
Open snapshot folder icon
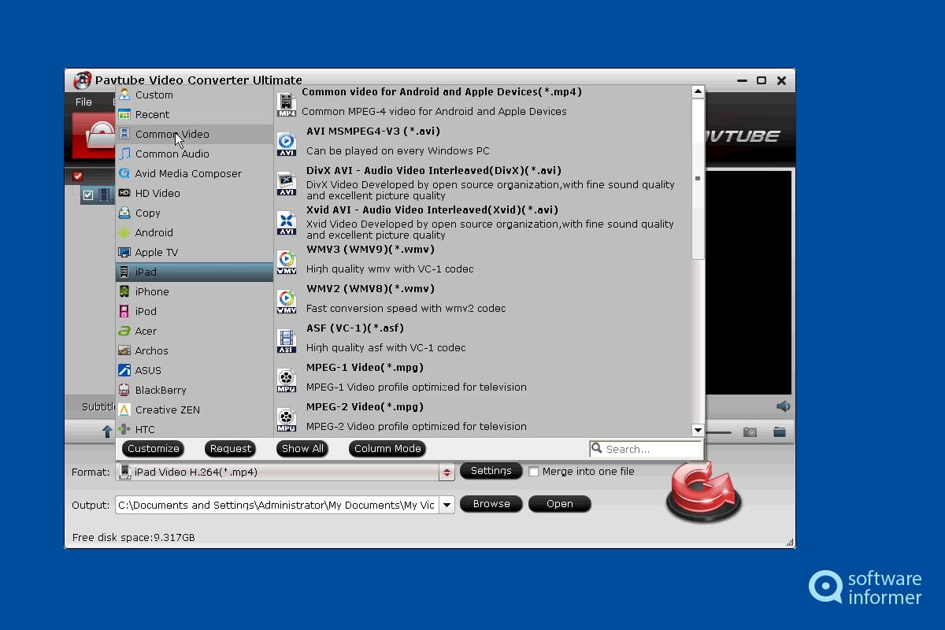pyautogui.click(x=780, y=432)
